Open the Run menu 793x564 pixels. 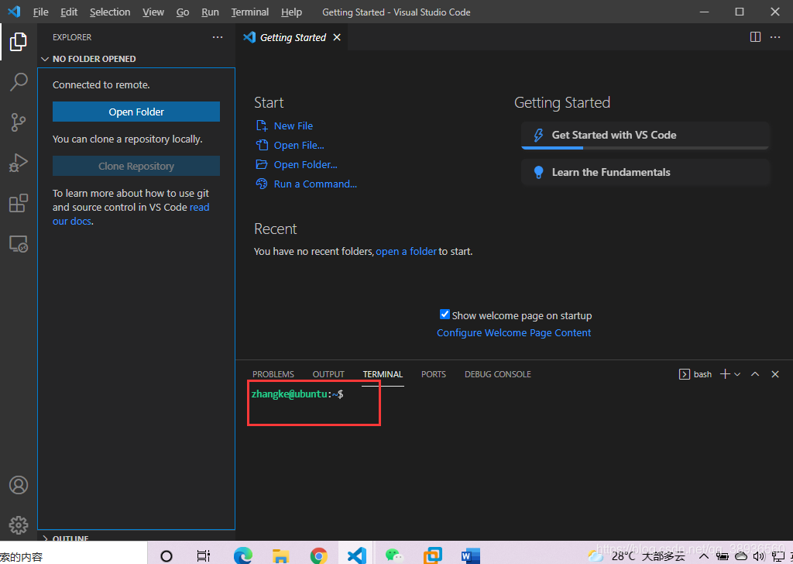tap(210, 12)
